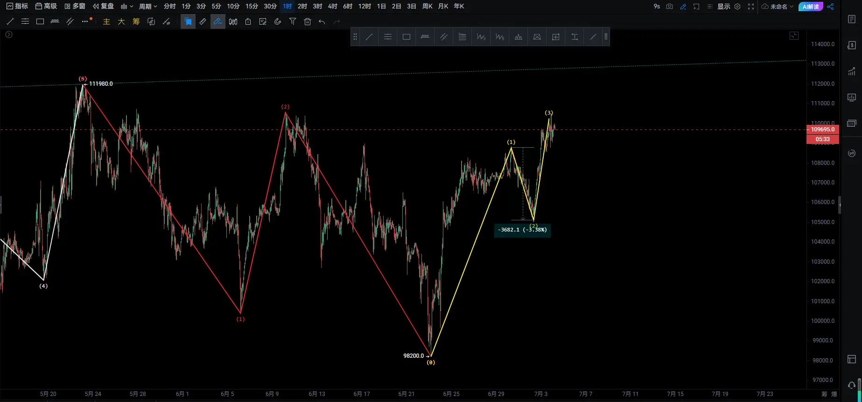
Task: Open customer support headset icon
Action: [x=852, y=385]
